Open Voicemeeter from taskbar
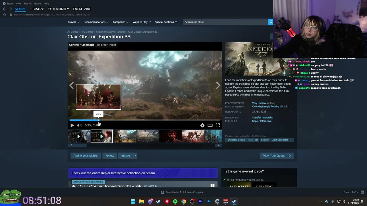Image resolution: width=367 pixels, height=206 pixels. point(226,201)
